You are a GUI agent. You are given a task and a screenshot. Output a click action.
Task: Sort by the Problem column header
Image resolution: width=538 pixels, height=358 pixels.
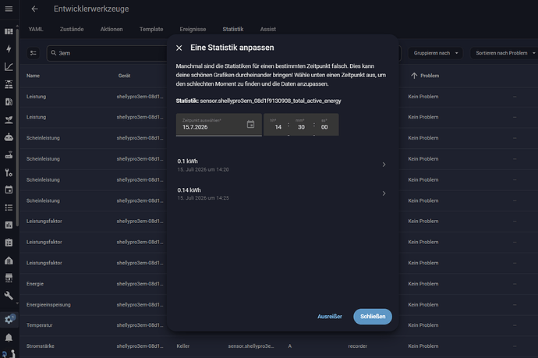click(425, 76)
